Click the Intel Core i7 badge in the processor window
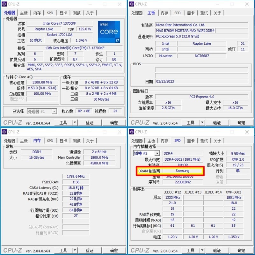This screenshot has width=255, height=255. point(109,32)
